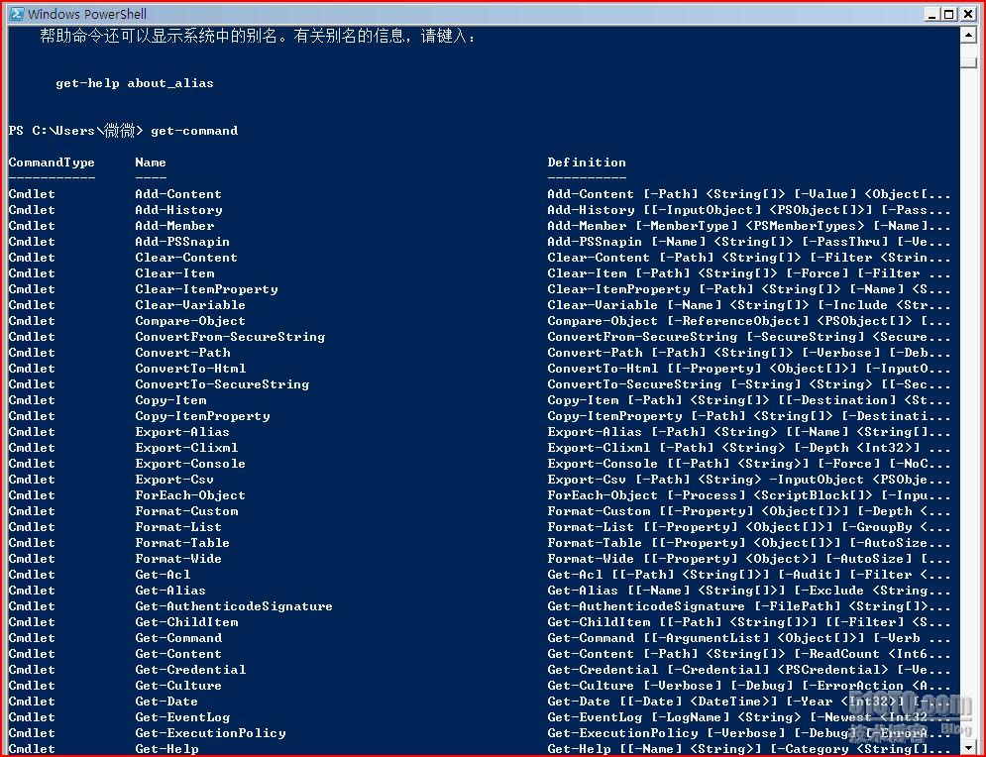Click the Windows PowerShell title text

tap(87, 14)
